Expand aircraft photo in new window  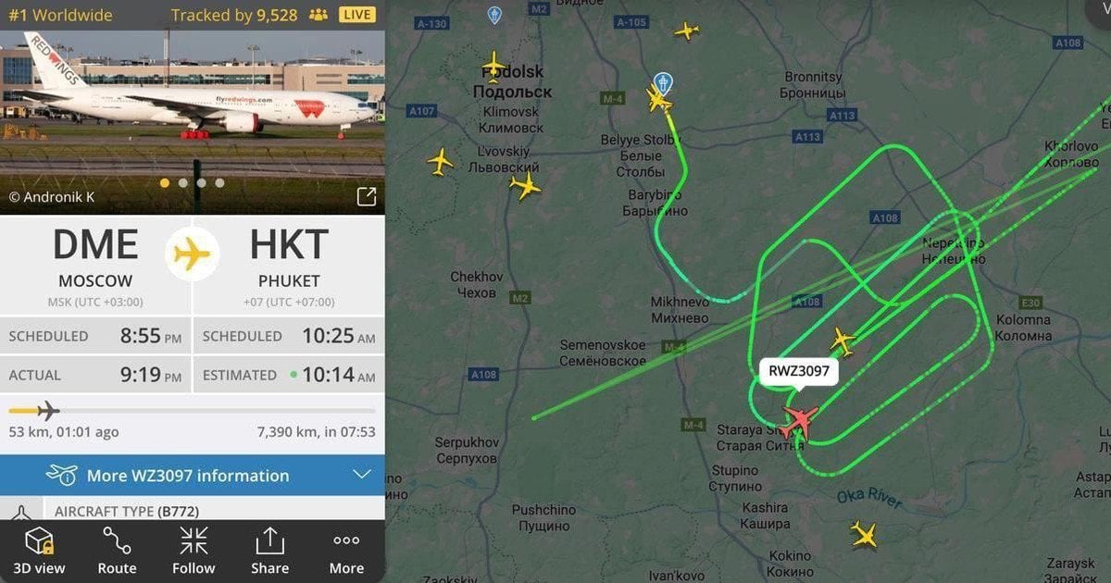pos(367,196)
